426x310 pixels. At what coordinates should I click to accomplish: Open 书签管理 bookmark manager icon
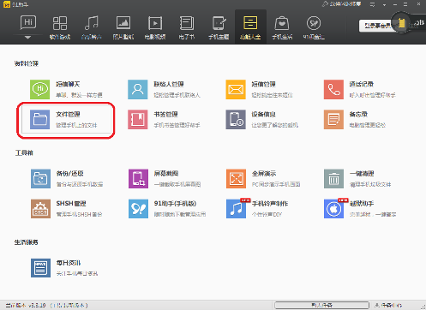[x=138, y=119]
